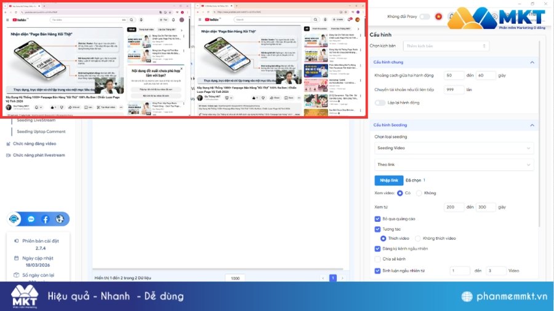The height and width of the screenshot is (311, 554).
Task: Open the website globe icon in sidebar
Action: click(60, 219)
